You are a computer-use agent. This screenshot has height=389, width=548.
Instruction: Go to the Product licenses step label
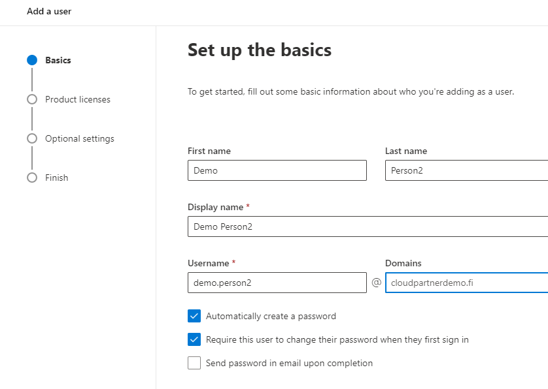(78, 99)
